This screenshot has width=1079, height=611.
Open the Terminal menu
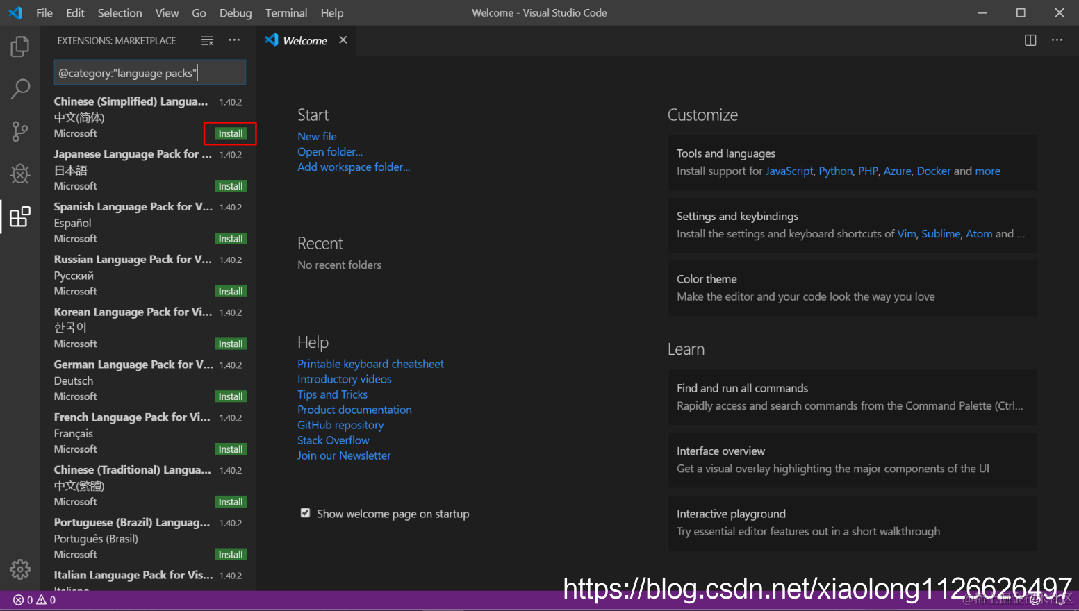[286, 12]
